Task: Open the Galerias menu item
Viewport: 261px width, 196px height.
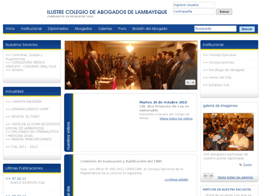Action: 105,29
